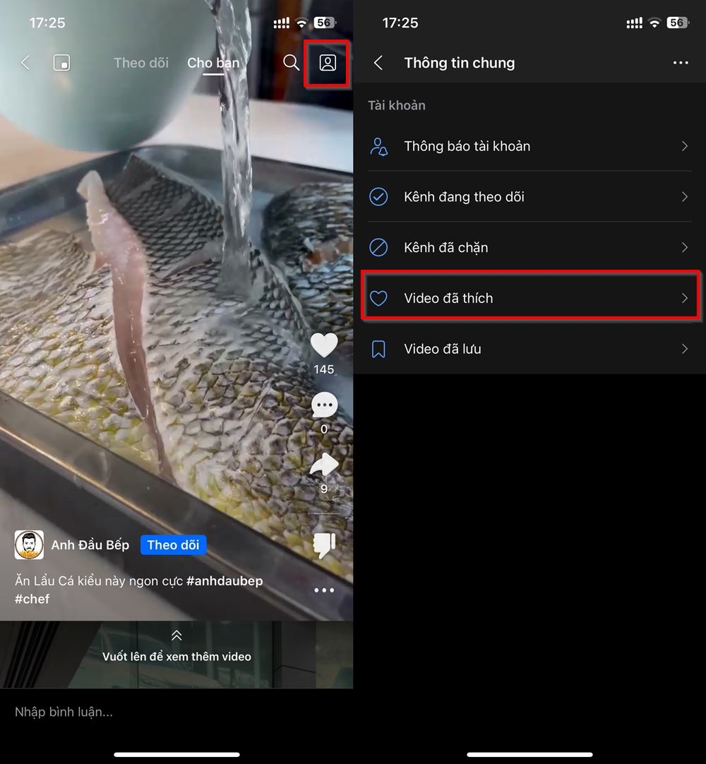
Task: Like the video with the heart icon
Action: click(x=324, y=345)
